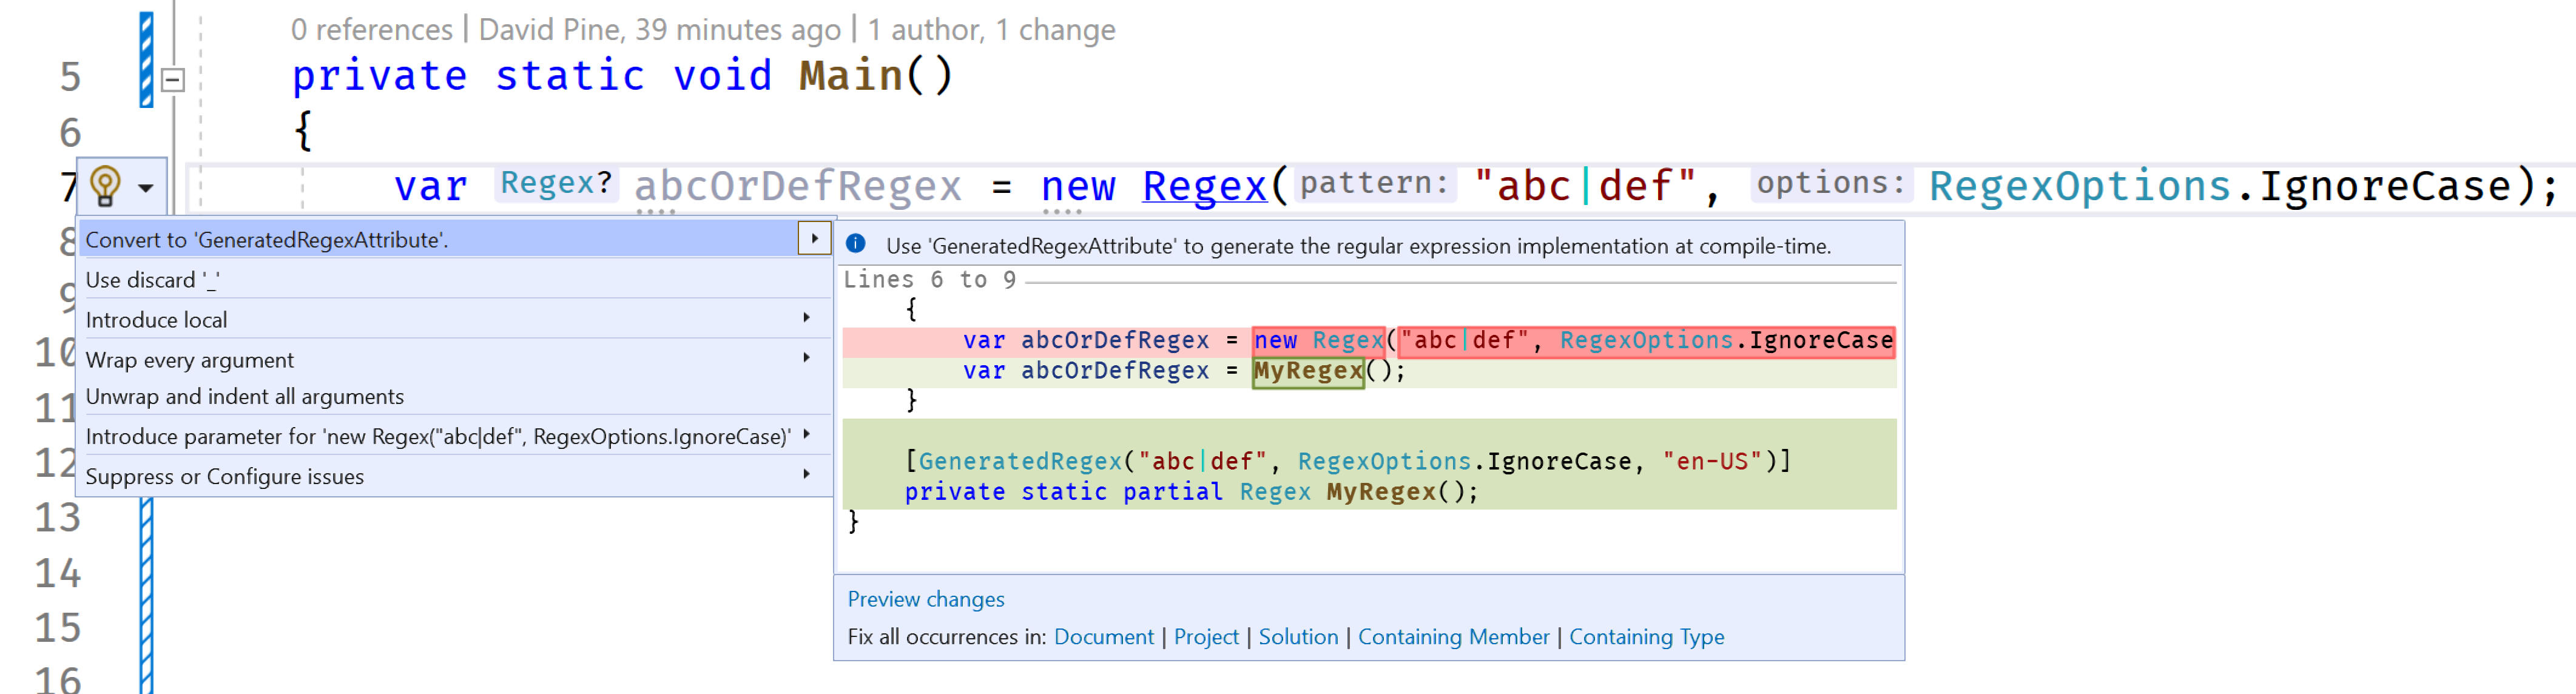The height and width of the screenshot is (694, 2576).
Task: Fix all occurrences in Document
Action: (1104, 637)
